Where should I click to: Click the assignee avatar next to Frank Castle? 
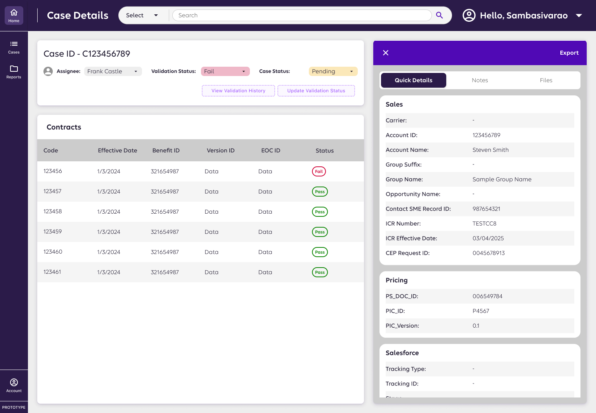tap(48, 71)
